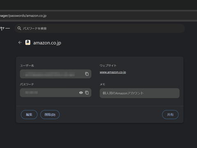Select the blurred username field
Screen dimensions: 197x148
point(55,74)
